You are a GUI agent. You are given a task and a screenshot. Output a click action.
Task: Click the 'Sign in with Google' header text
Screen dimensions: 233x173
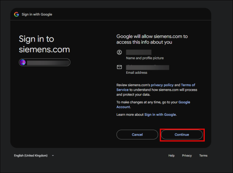coord(37,14)
